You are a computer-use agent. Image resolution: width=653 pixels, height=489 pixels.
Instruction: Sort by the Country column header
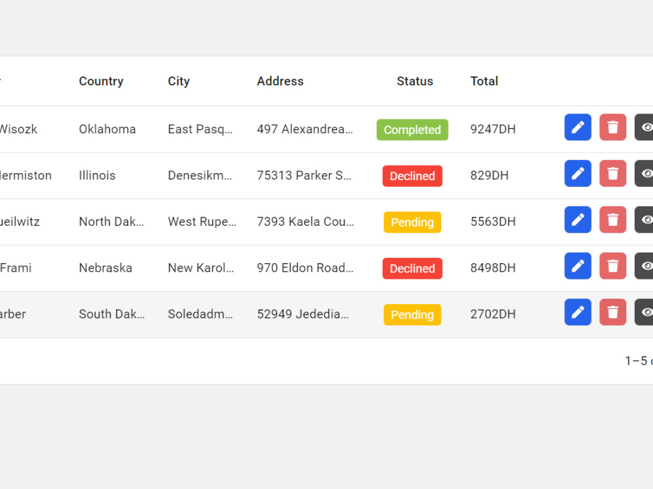click(101, 81)
